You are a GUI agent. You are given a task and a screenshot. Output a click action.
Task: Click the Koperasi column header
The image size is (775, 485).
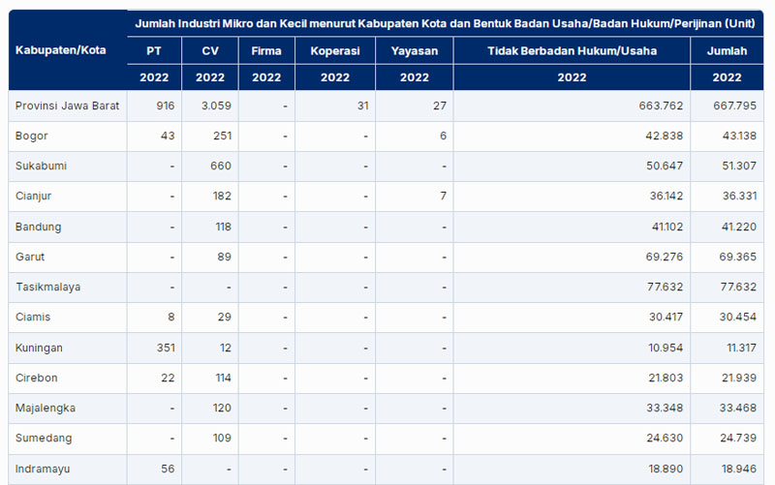pos(334,50)
